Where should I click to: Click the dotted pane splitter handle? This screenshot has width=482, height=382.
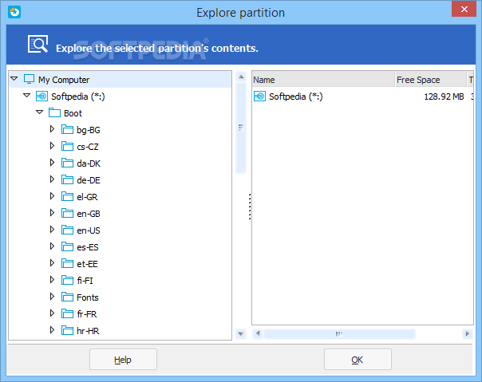[x=250, y=207]
